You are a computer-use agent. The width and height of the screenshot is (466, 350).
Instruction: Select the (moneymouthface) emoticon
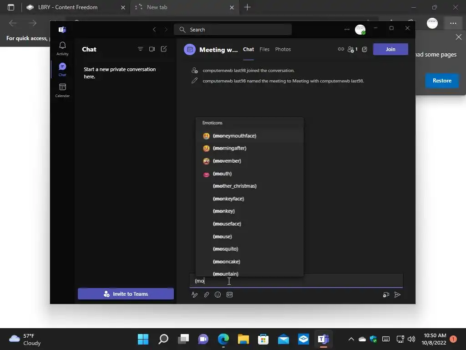click(x=250, y=136)
